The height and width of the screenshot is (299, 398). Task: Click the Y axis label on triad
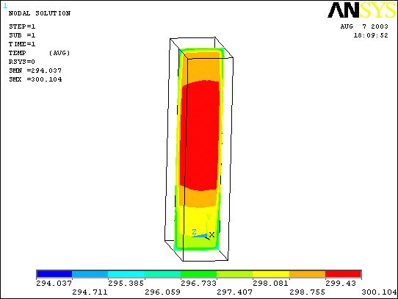[x=209, y=217]
